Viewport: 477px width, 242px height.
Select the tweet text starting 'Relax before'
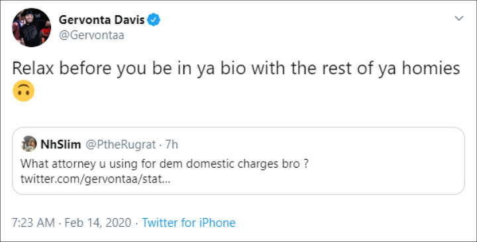(236, 69)
